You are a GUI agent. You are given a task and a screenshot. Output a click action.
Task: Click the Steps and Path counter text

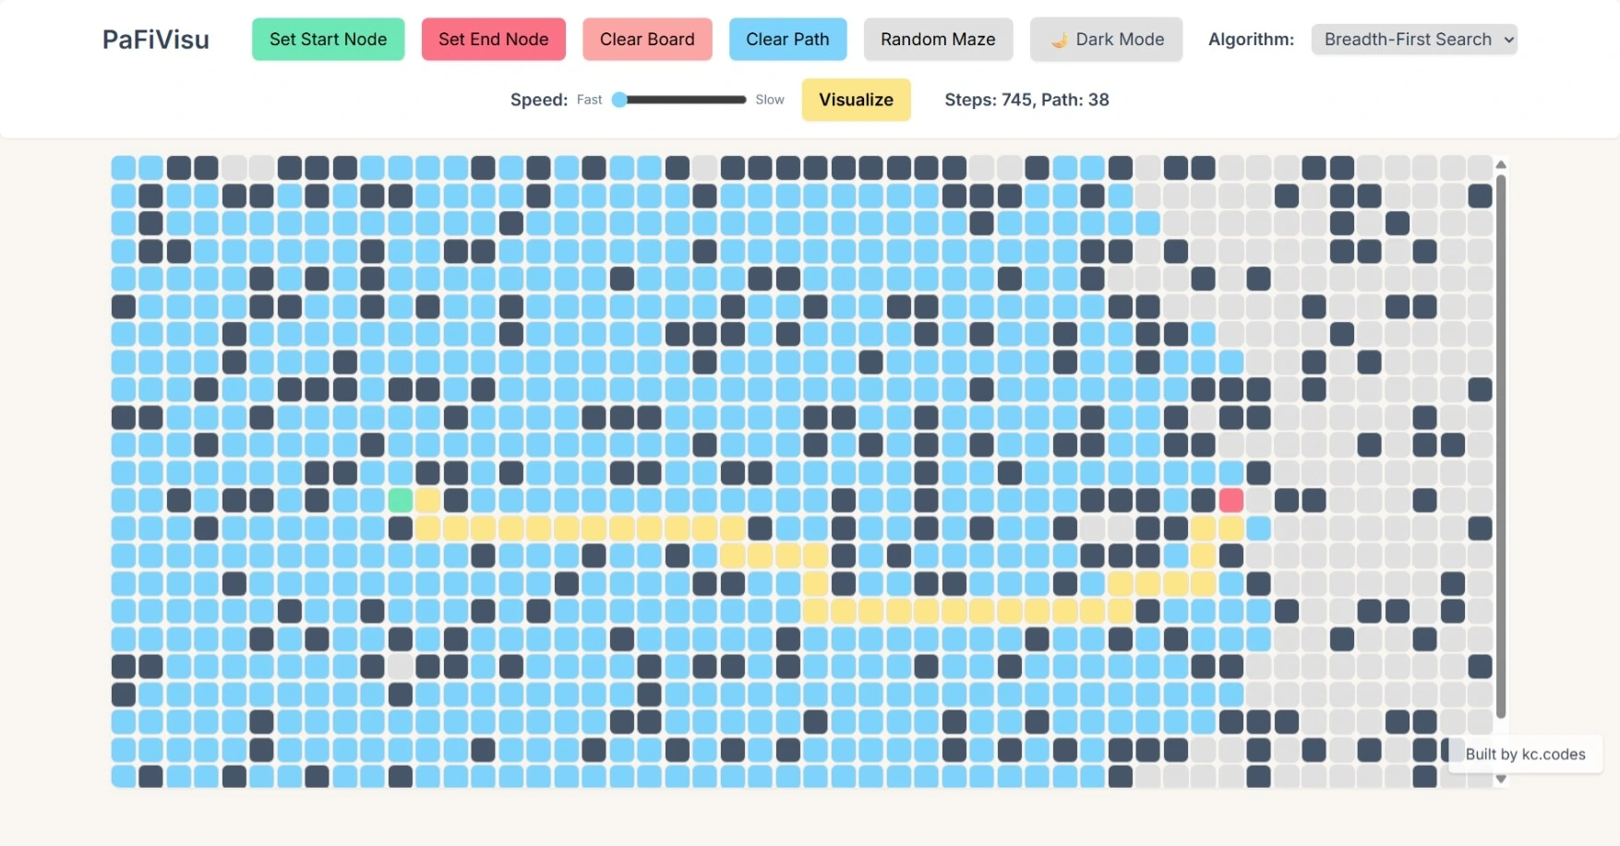pos(1026,100)
